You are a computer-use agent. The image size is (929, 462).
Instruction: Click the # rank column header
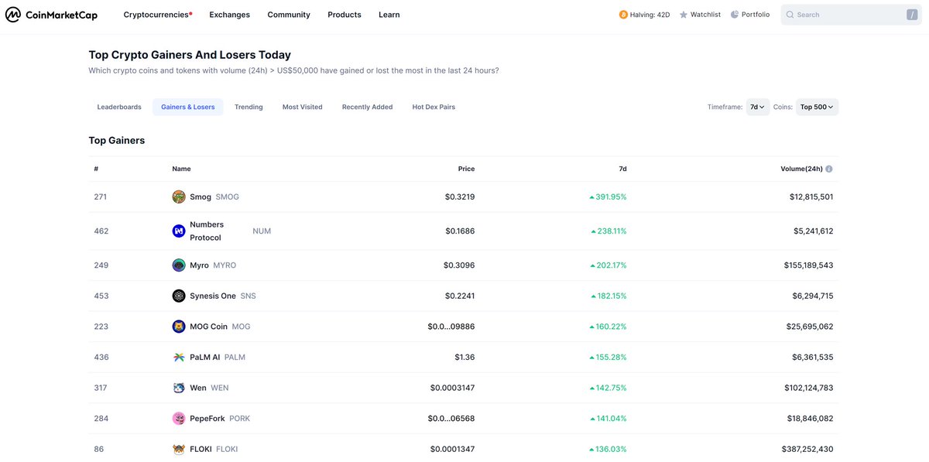point(96,169)
